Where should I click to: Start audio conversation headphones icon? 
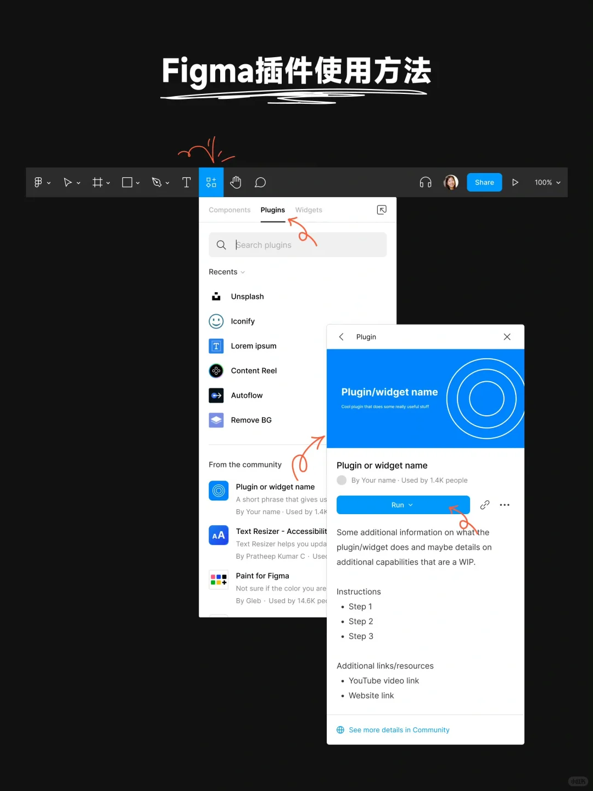pos(426,182)
